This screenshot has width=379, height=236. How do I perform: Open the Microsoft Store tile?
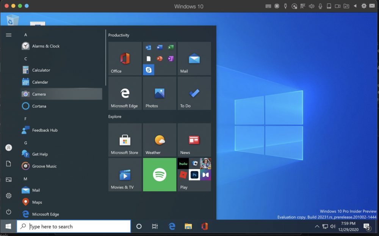point(125,140)
